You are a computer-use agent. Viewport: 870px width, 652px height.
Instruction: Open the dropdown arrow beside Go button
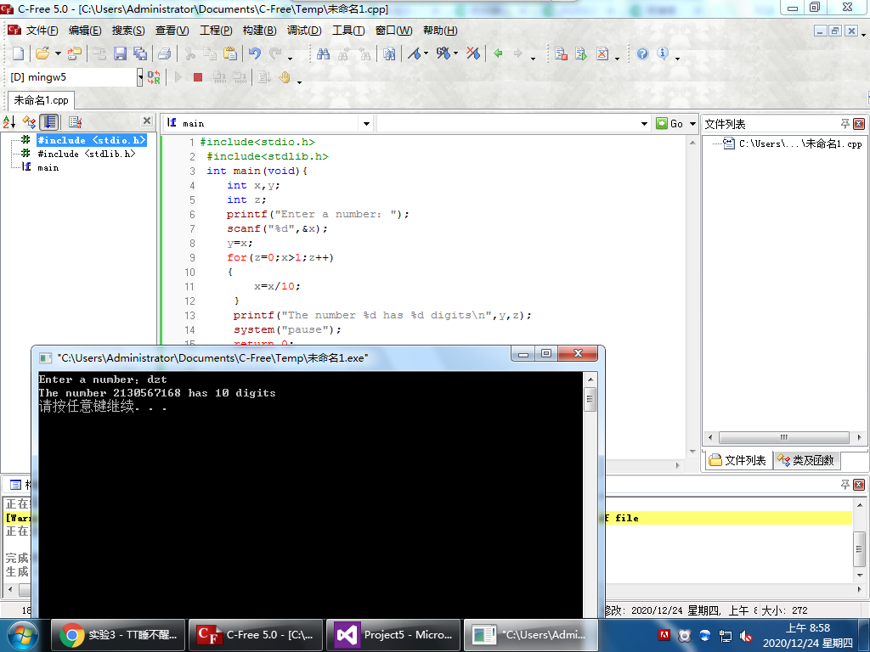coord(692,124)
